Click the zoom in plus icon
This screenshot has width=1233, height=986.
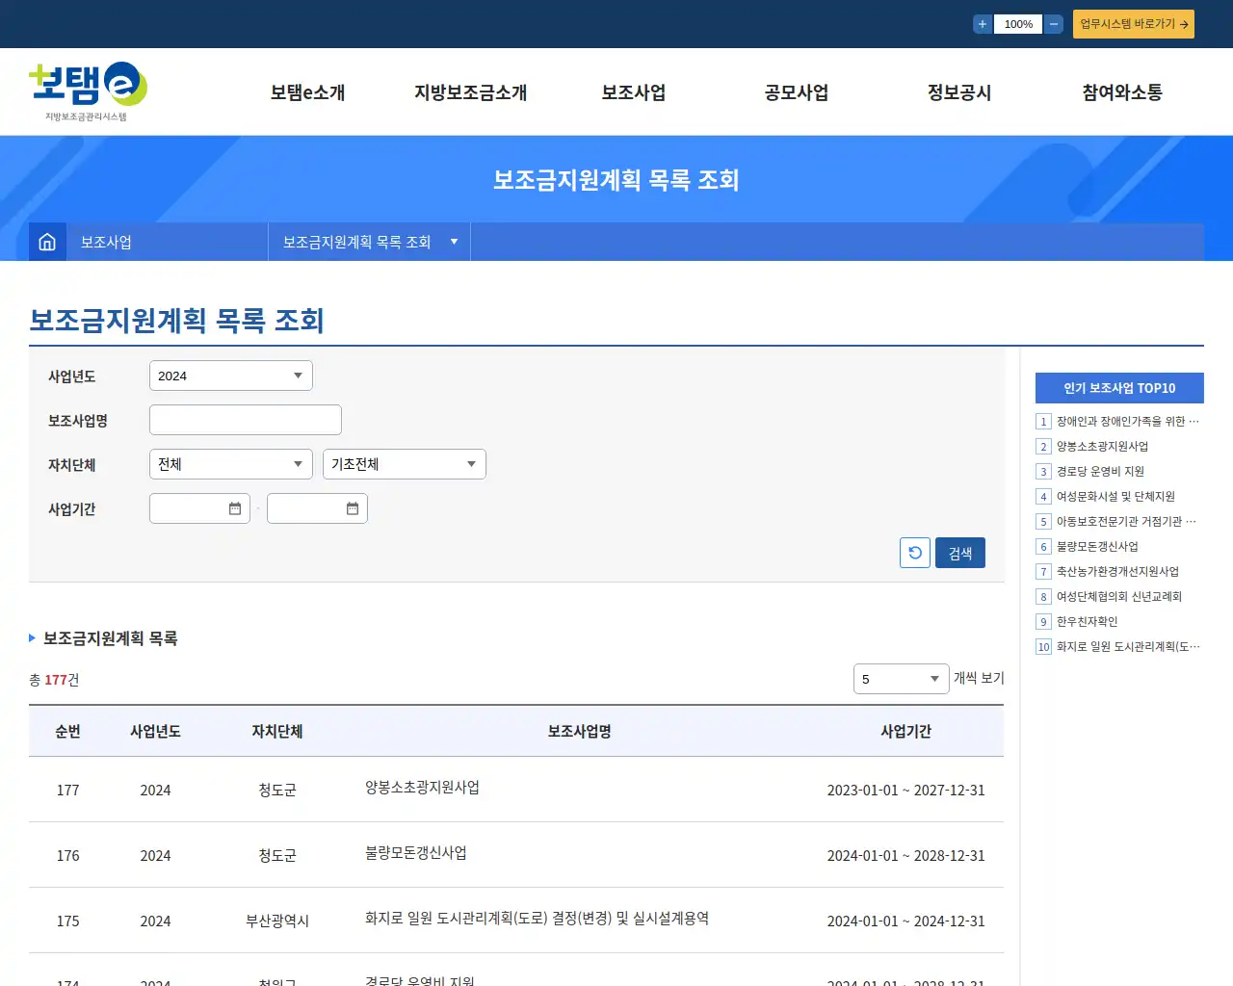(x=982, y=24)
